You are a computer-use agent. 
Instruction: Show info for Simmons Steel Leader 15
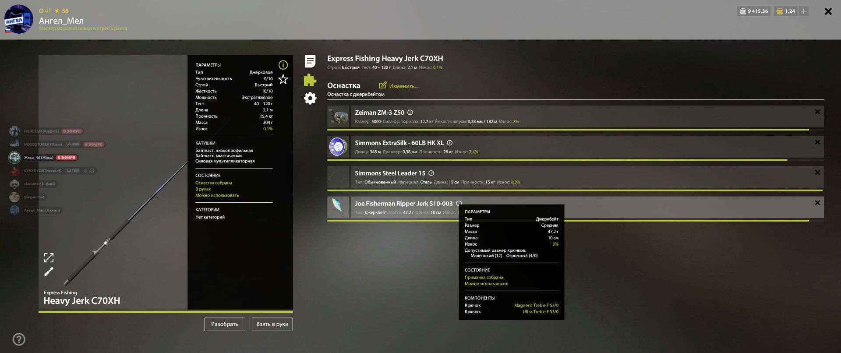pyautogui.click(x=431, y=173)
